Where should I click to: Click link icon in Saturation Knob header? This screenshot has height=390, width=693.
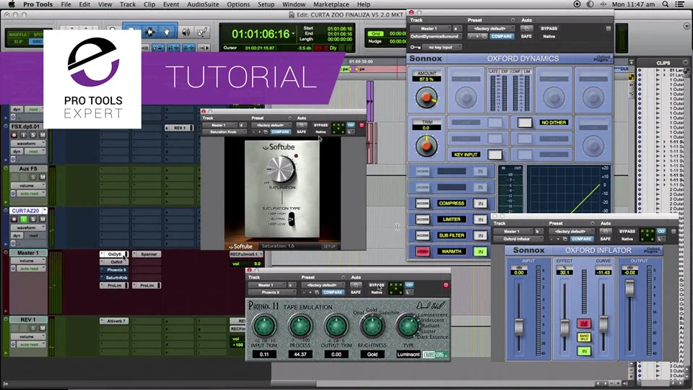pos(351,125)
